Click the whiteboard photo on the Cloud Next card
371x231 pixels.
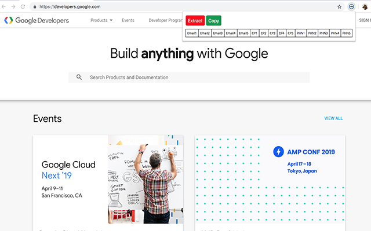click(x=146, y=180)
